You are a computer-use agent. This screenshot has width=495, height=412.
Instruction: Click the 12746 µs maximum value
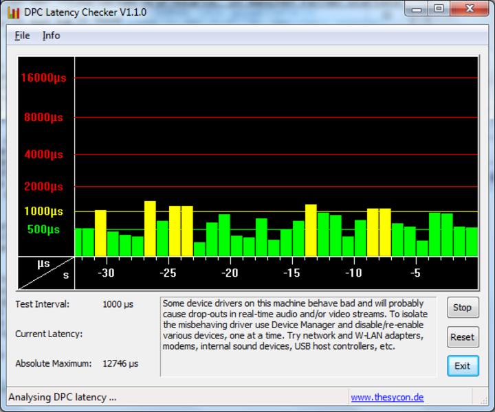click(120, 363)
